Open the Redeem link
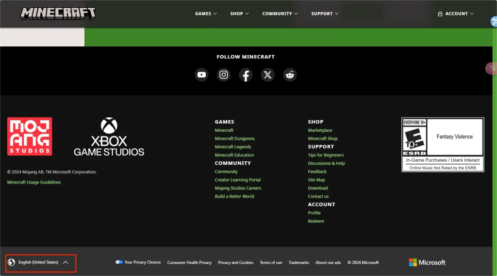 (x=316, y=221)
